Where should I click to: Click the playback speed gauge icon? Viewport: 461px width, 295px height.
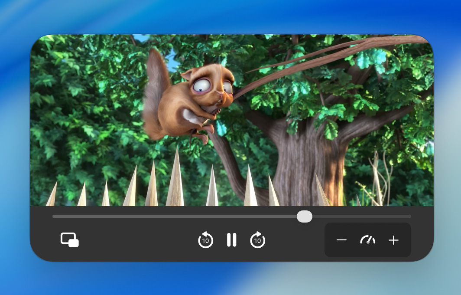pyautogui.click(x=367, y=239)
